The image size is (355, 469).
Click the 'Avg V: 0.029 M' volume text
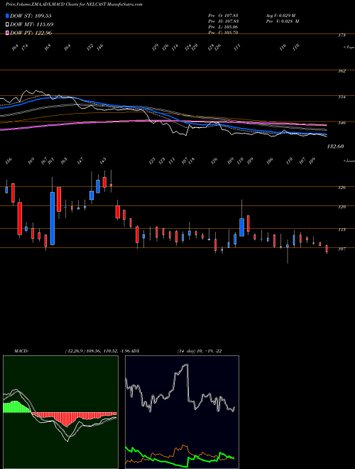[280, 16]
